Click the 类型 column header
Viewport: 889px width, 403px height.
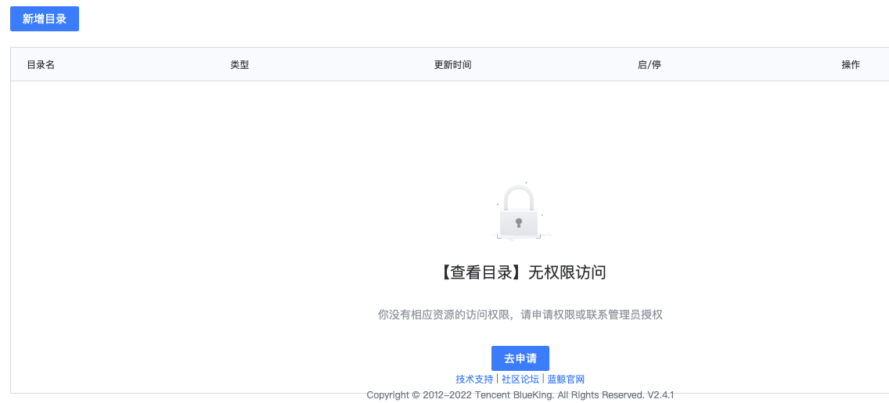coord(239,65)
